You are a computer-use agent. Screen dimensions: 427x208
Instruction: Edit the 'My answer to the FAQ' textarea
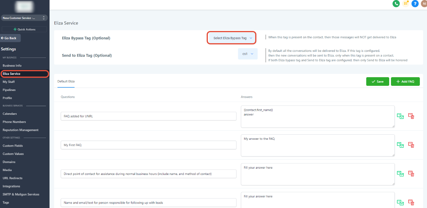coord(318,145)
